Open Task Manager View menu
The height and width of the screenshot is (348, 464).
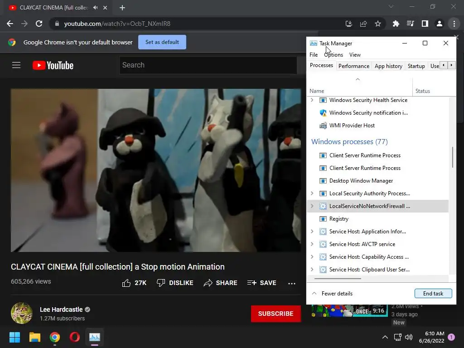355,55
